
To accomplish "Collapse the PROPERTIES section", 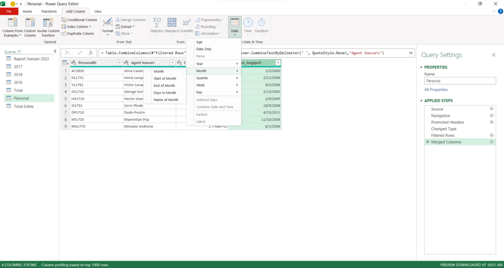I will [421, 67].
